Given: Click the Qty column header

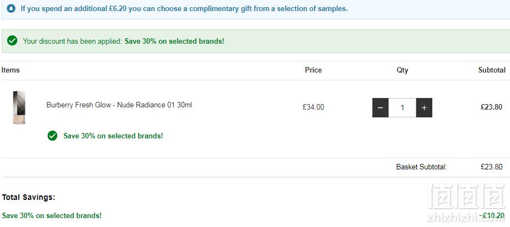Looking at the screenshot, I should click(x=402, y=70).
